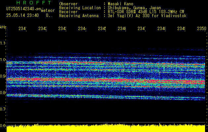Click location text Shibukawa, Gunma, Japan

coord(134,8)
